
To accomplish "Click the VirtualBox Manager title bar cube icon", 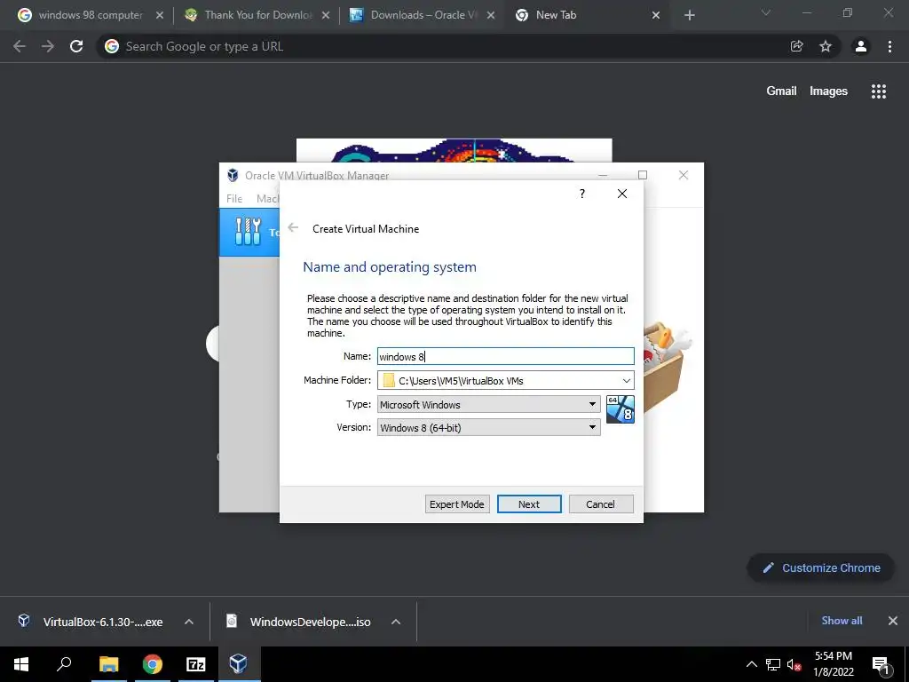I will point(233,175).
